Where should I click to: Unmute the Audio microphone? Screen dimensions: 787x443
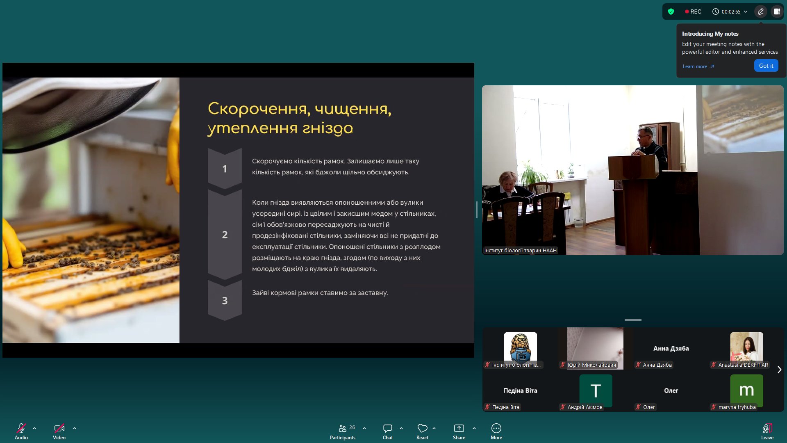click(21, 429)
